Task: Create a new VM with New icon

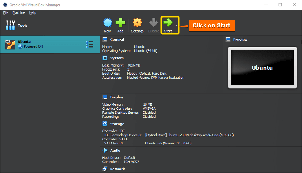Action: click(108, 23)
